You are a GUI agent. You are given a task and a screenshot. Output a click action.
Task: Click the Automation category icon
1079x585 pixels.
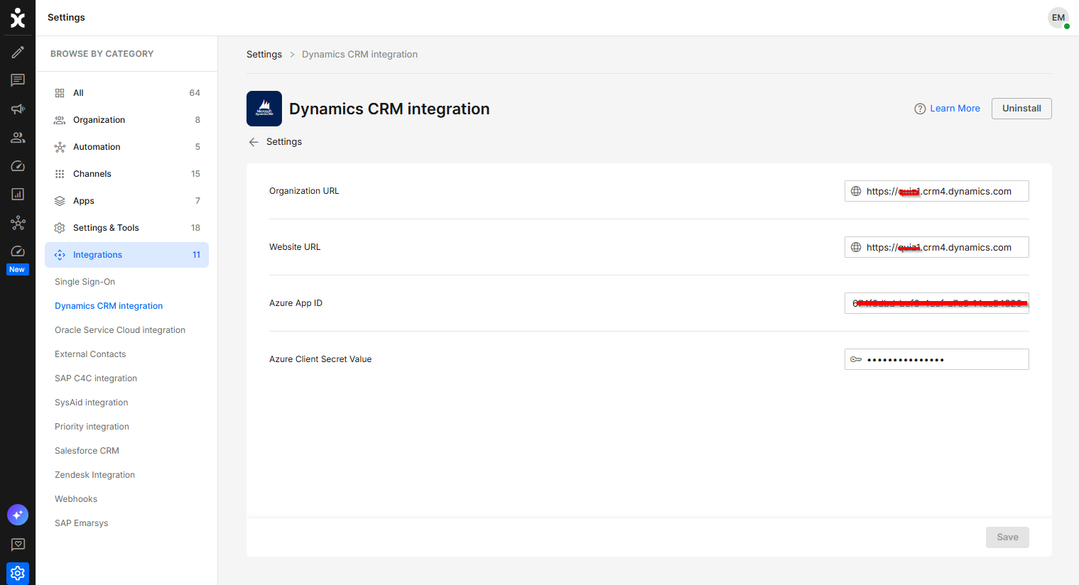pos(60,147)
